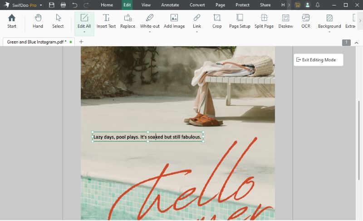Viewport: 363px width, 221px height.
Task: Open the Background tool
Action: 329,21
